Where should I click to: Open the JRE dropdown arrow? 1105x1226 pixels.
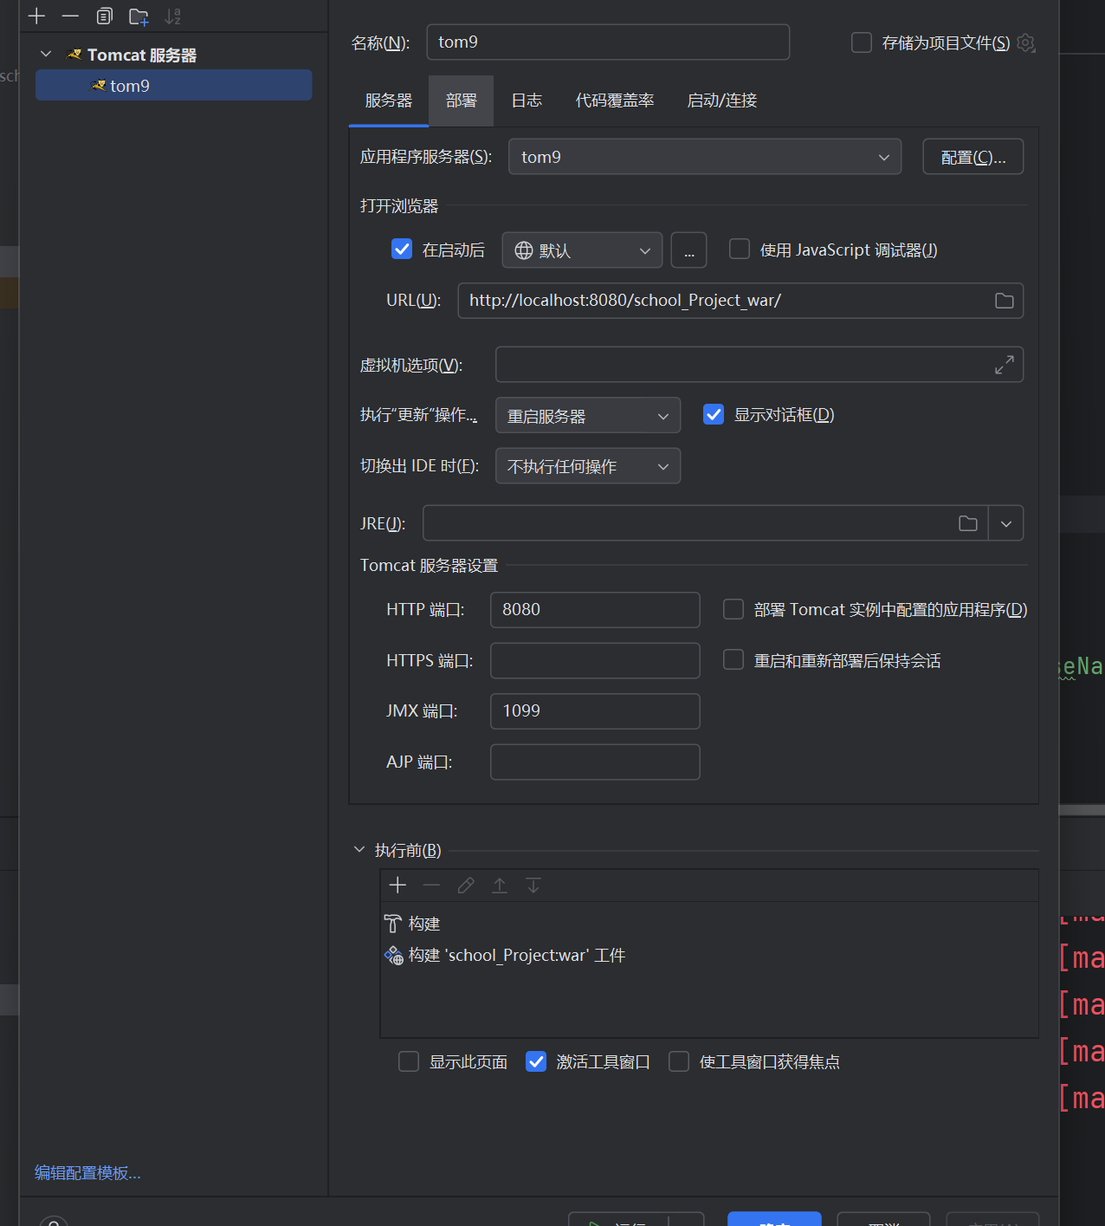(x=1006, y=523)
